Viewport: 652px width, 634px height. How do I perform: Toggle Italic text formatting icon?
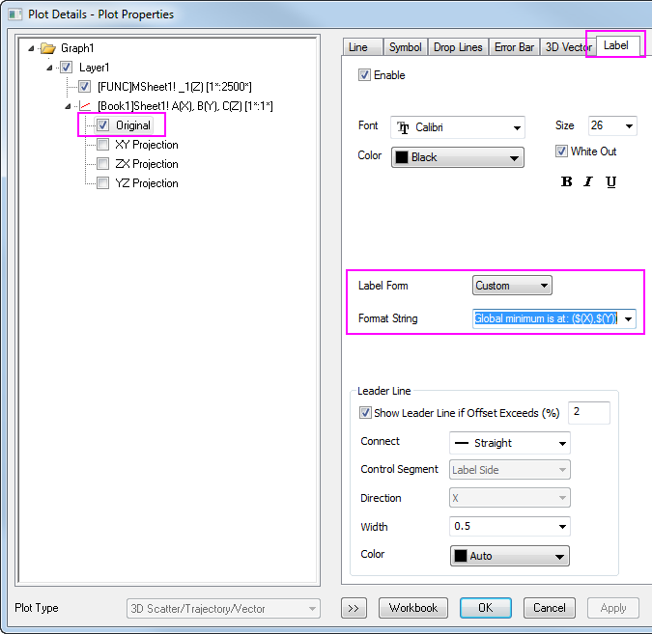tap(588, 182)
